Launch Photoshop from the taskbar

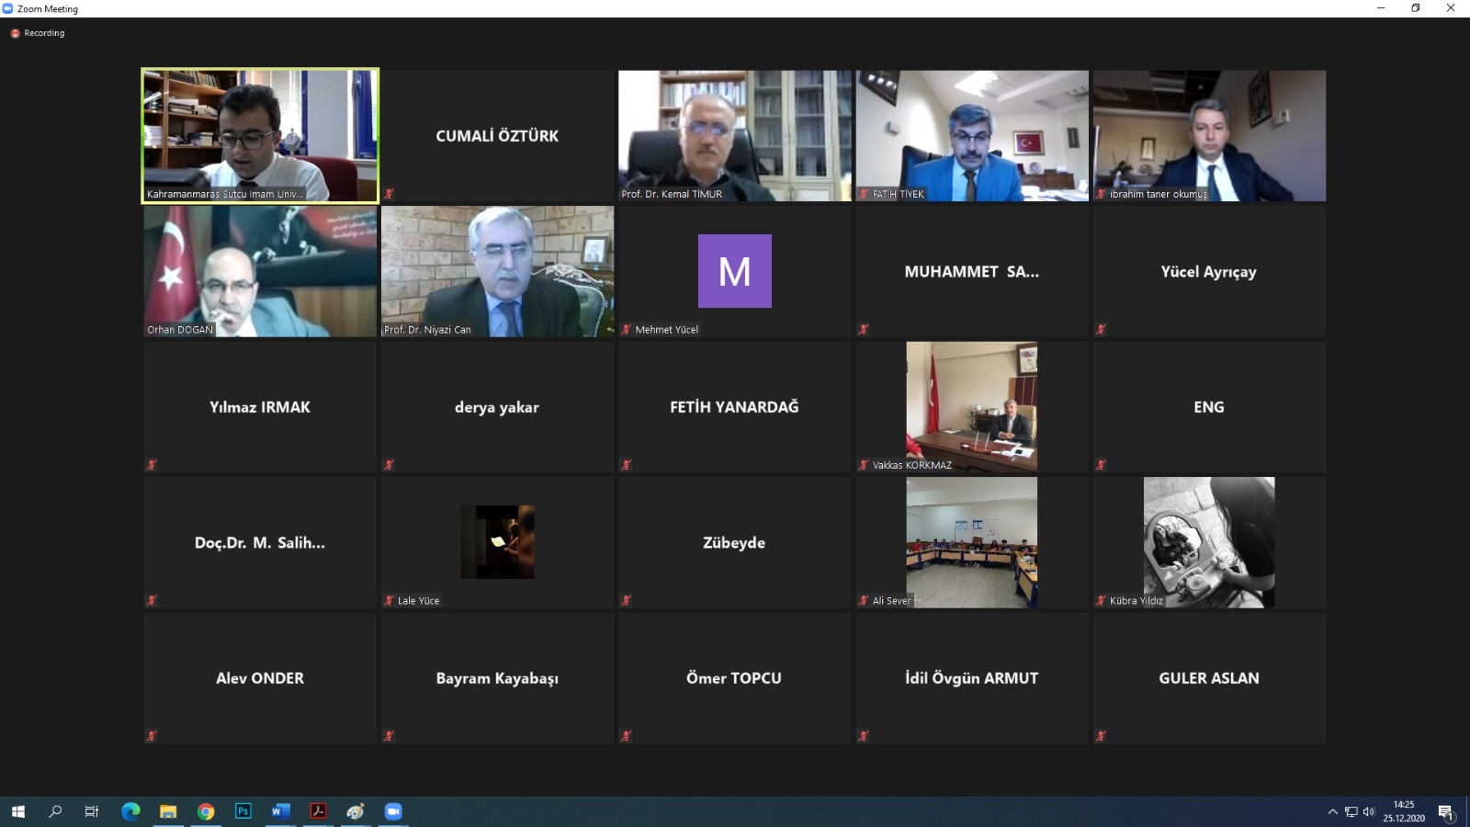pos(243,811)
